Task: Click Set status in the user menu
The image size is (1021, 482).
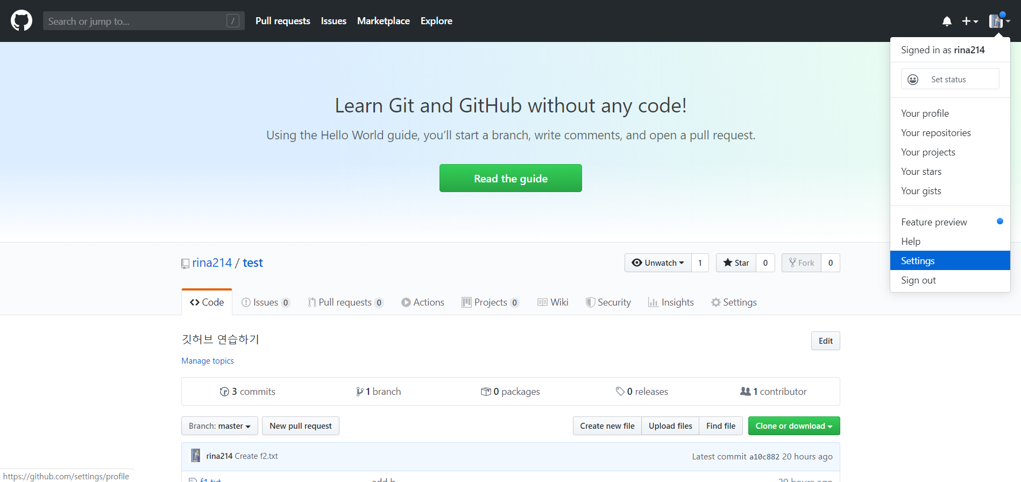Action: pyautogui.click(x=950, y=79)
